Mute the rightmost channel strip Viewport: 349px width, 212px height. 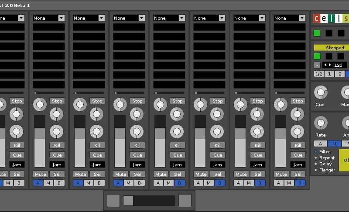pyautogui.click(x=281, y=174)
